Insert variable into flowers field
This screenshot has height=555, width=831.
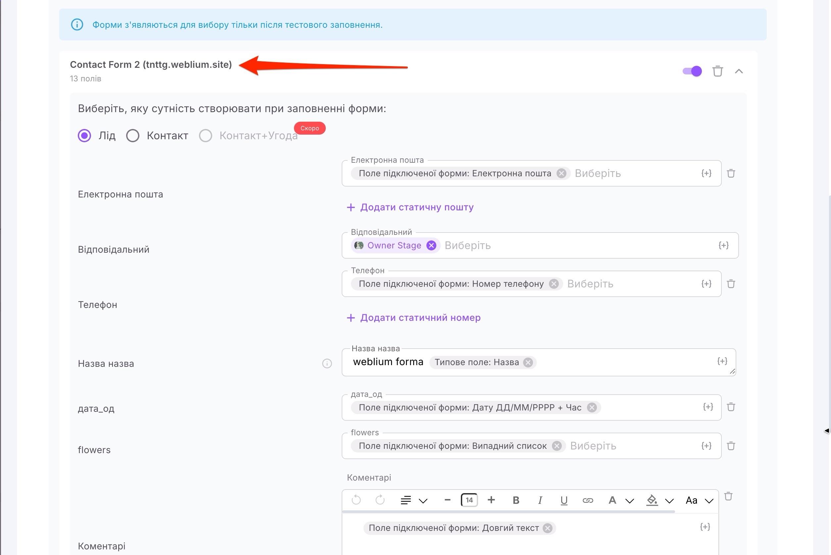(x=706, y=446)
